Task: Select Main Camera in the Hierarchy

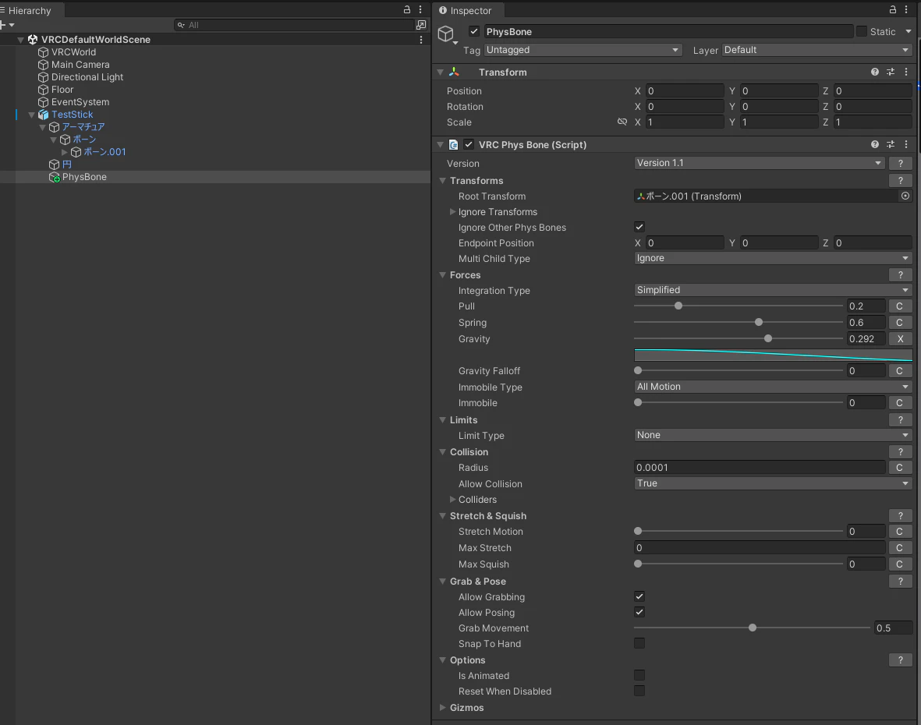Action: [80, 65]
